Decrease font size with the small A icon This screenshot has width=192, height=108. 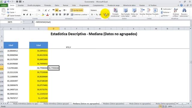coord(49,10)
